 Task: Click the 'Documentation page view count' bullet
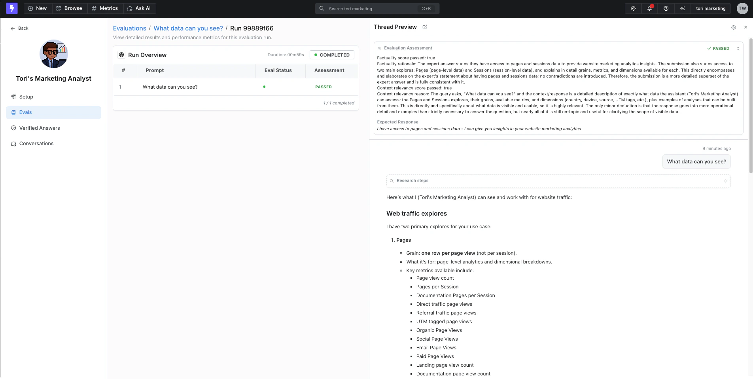click(453, 374)
